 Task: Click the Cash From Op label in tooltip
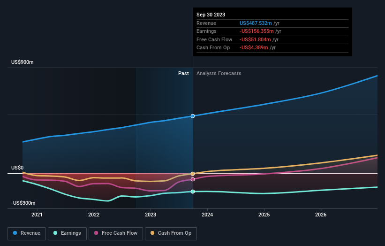[x=213, y=48]
